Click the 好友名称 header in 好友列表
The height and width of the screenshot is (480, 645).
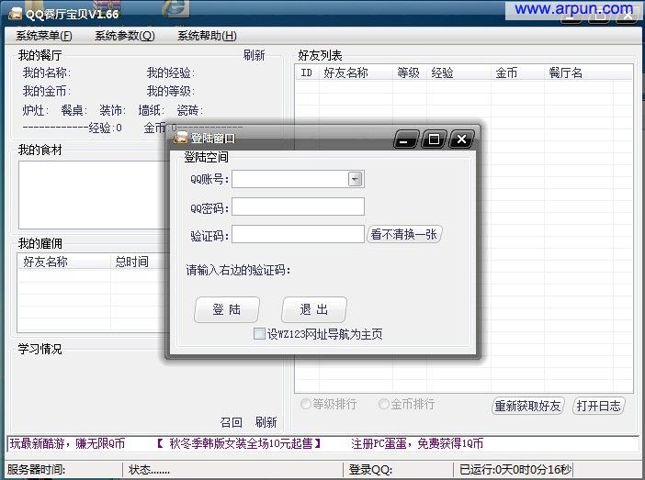pos(356,73)
